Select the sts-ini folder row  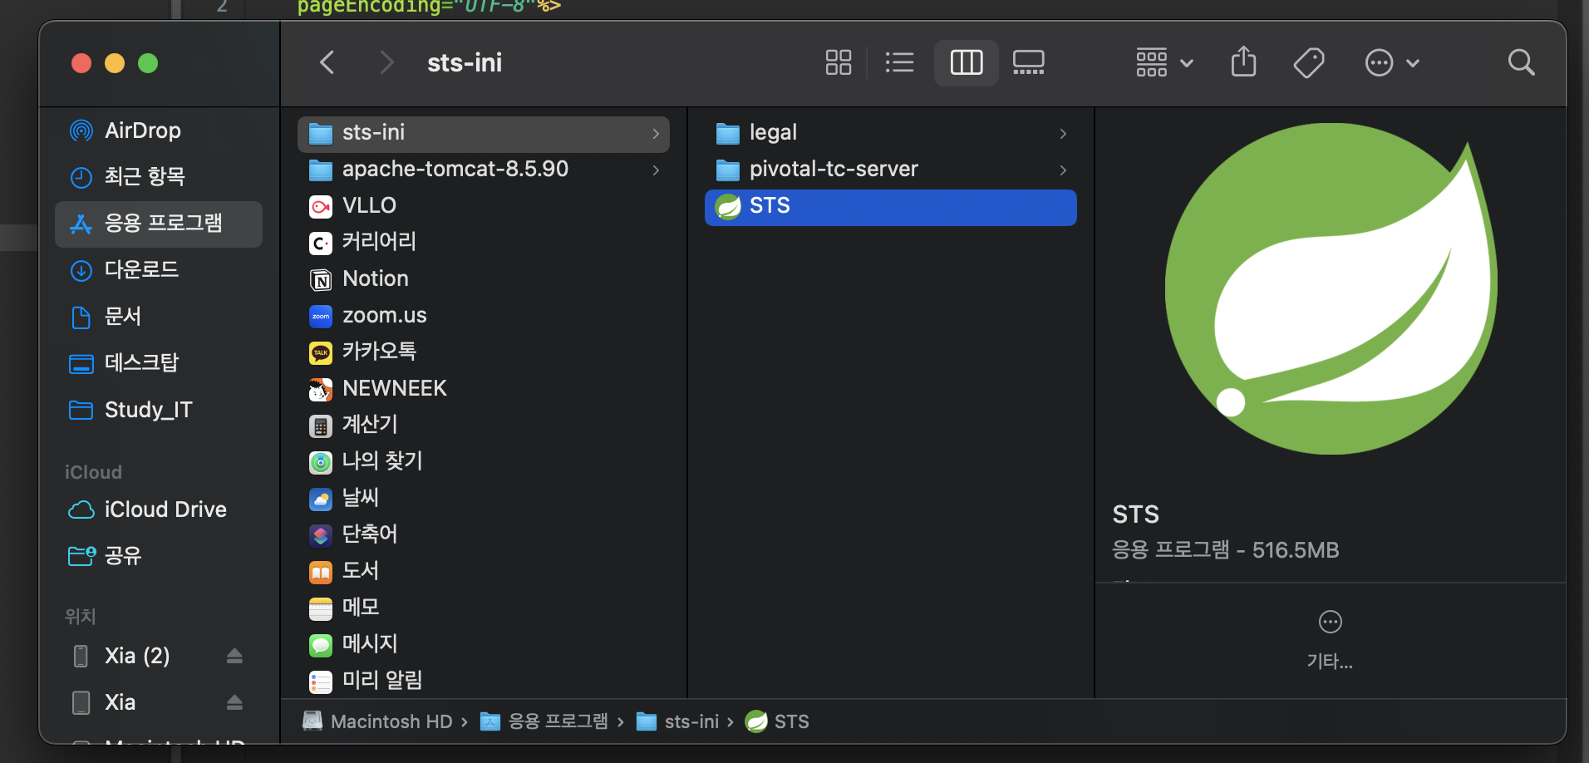tap(484, 133)
